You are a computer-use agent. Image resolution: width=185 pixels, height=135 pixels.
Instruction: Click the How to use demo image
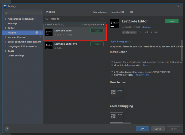coord(116,94)
